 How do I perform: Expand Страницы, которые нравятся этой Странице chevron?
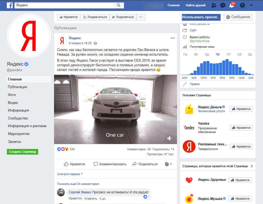point(252,166)
